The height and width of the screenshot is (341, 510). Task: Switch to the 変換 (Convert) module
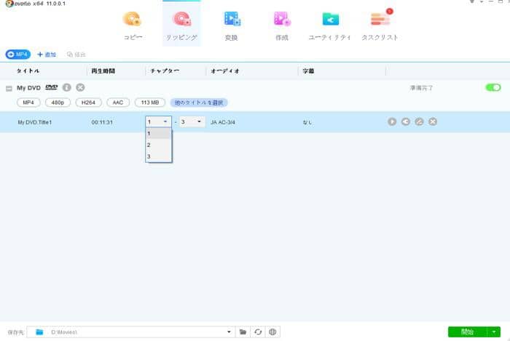(x=232, y=25)
